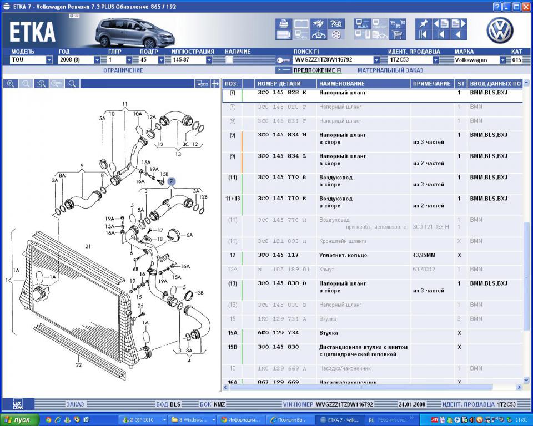Click the key icon beside the VIN field
This screenshot has height=426, width=533.
pyautogui.click(x=283, y=60)
